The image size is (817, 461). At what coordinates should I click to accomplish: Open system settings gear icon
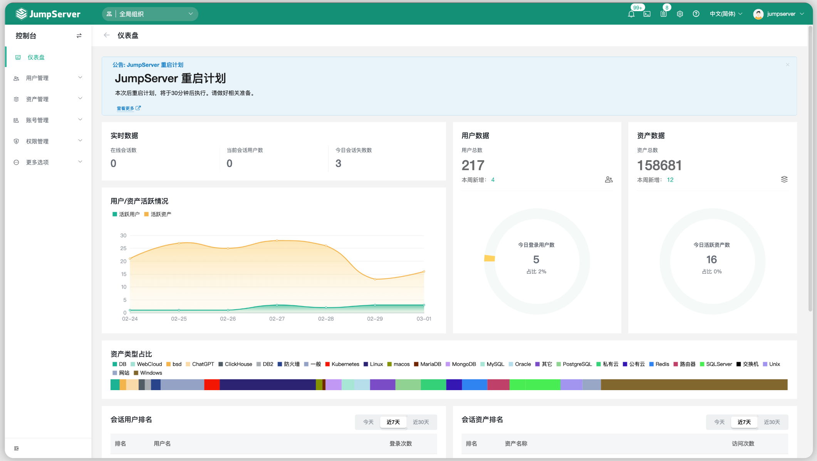coord(680,14)
